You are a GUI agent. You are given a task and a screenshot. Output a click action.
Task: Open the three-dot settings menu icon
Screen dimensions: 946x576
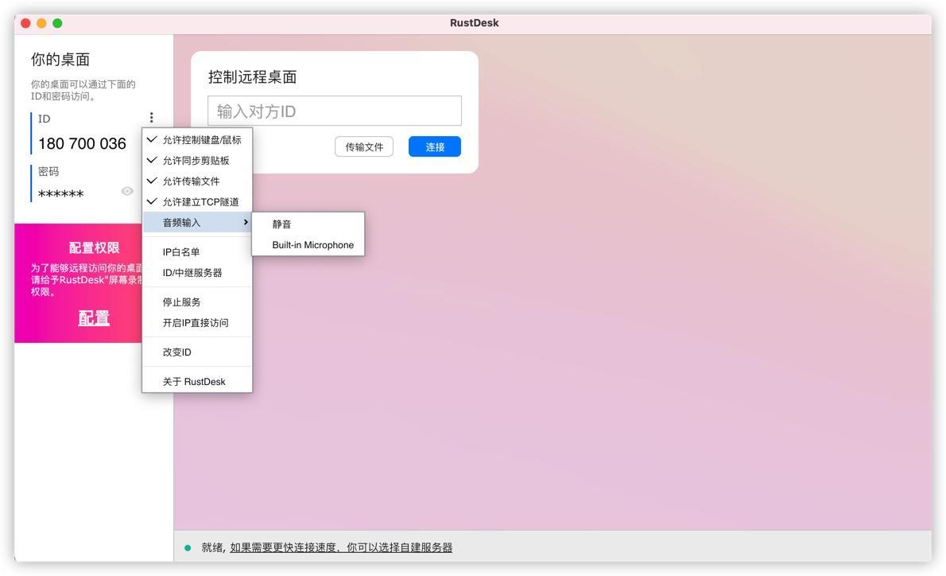(151, 116)
